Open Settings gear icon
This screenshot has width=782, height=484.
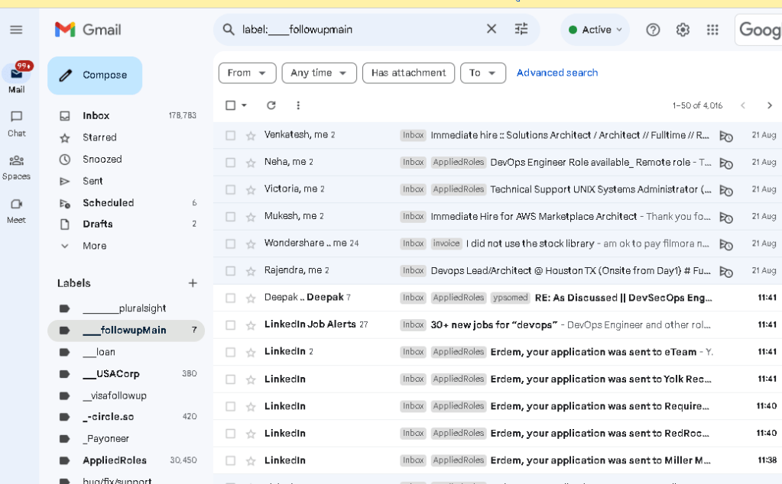coord(683,30)
